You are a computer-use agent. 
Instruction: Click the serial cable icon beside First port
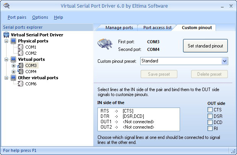point(105,44)
